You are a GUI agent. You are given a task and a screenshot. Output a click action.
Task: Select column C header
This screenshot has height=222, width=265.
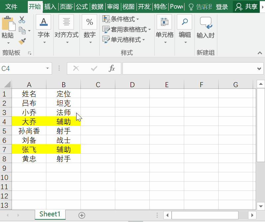point(98,84)
